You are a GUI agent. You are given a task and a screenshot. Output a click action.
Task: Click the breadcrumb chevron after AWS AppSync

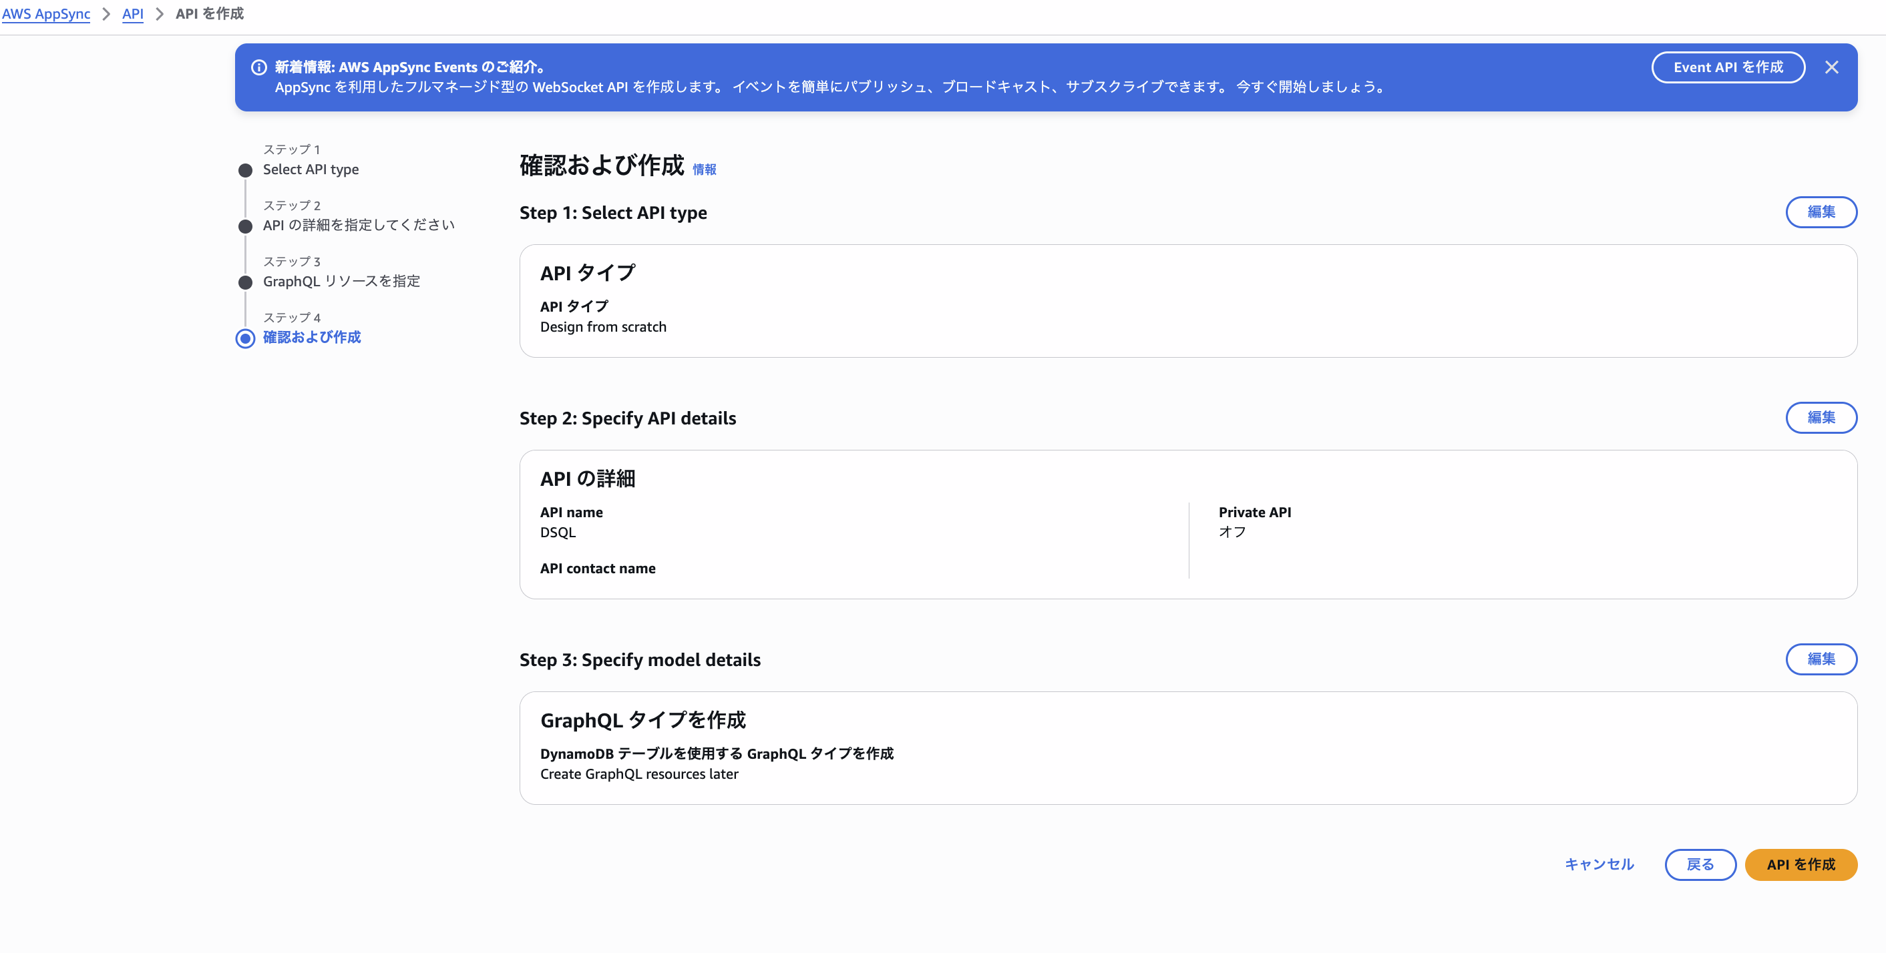tap(106, 14)
